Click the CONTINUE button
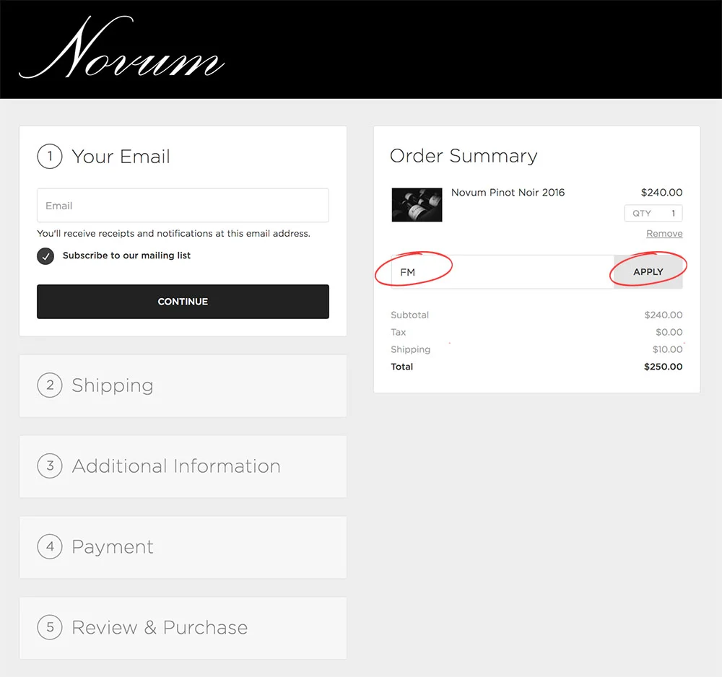This screenshot has height=677, width=722. (x=183, y=302)
